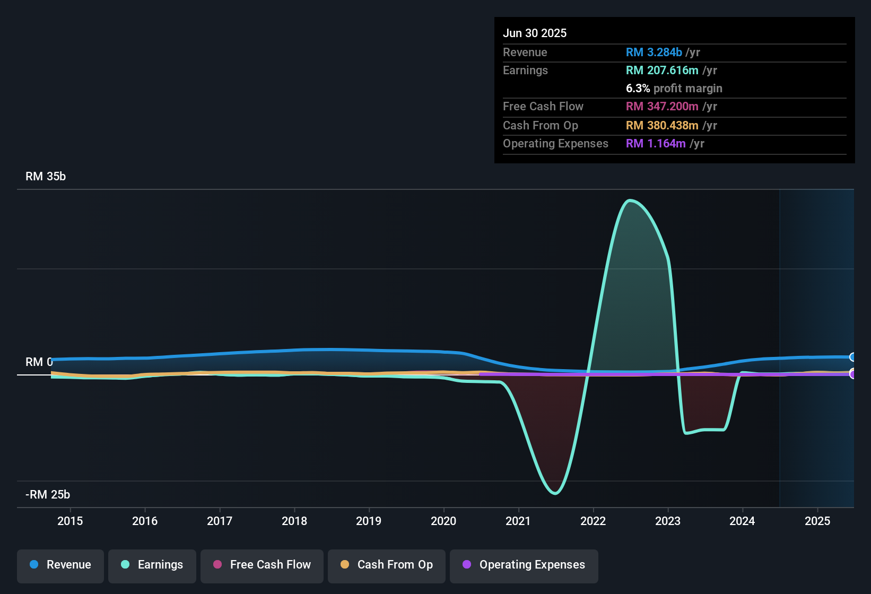Viewport: 871px width, 594px height.
Task: Click the blue Revenue legend dot
Action: pyautogui.click(x=34, y=565)
